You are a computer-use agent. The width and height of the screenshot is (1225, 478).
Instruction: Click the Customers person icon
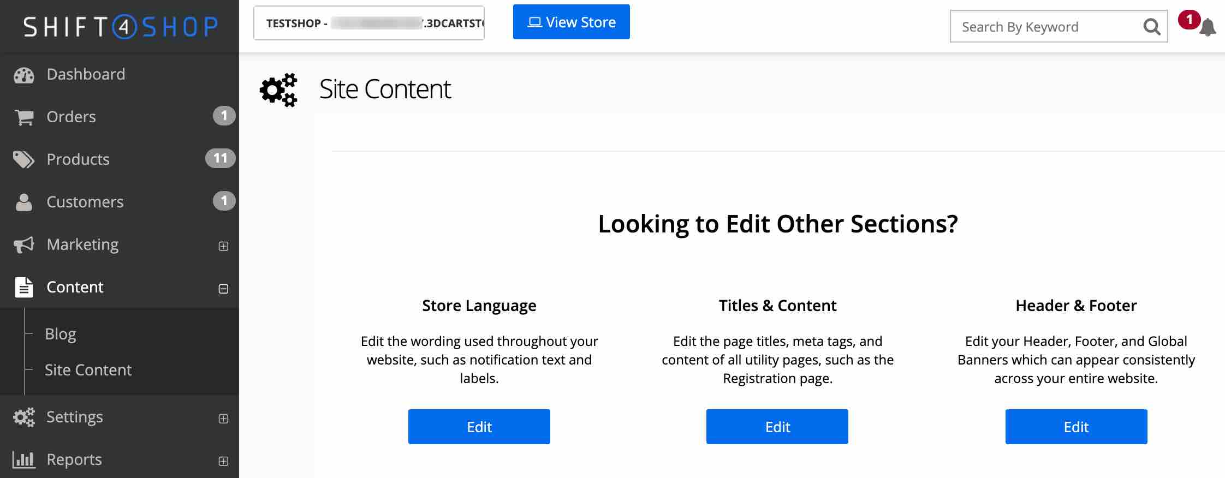click(23, 202)
